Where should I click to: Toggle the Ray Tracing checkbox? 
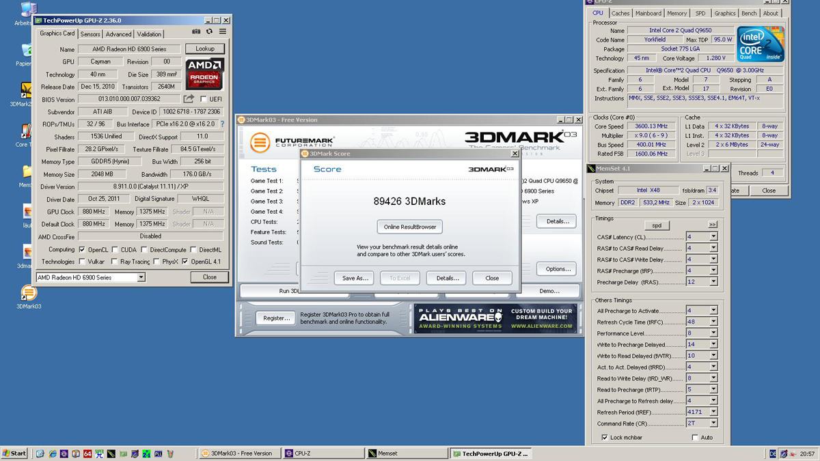point(114,262)
